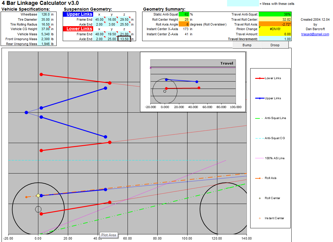Click the Bump button
The width and height of the screenshot is (333, 242).
tap(247, 45)
